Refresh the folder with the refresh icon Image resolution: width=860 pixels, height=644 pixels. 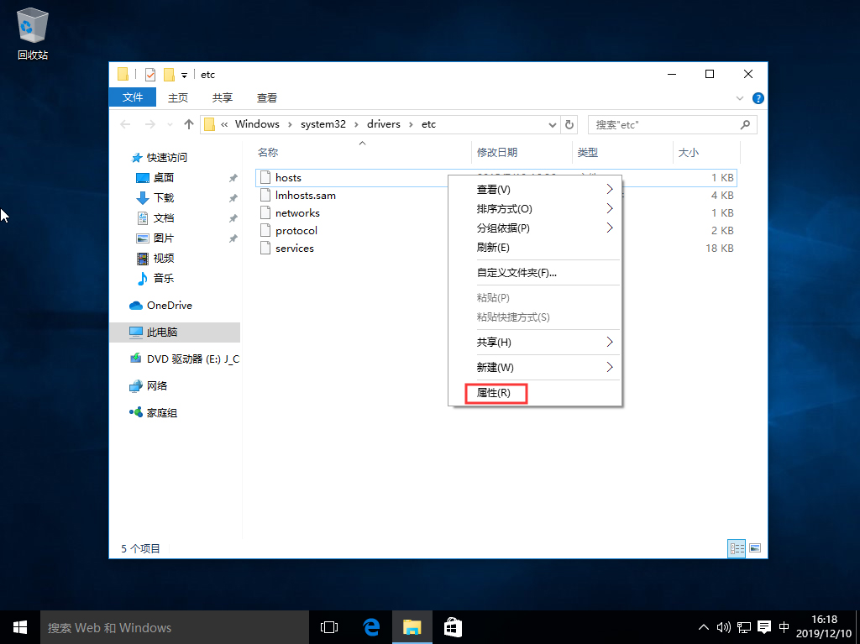coord(569,123)
